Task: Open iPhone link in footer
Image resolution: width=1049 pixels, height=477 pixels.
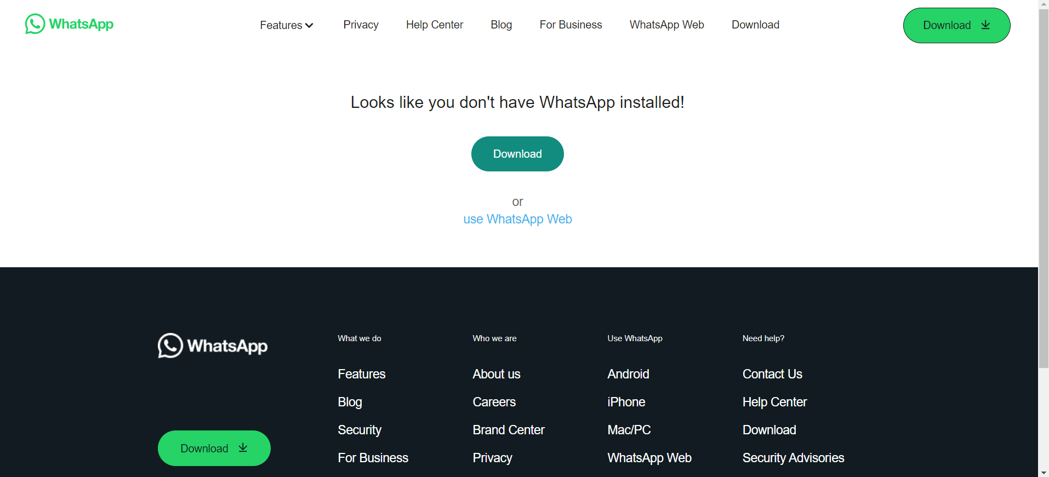Action: pyautogui.click(x=626, y=402)
